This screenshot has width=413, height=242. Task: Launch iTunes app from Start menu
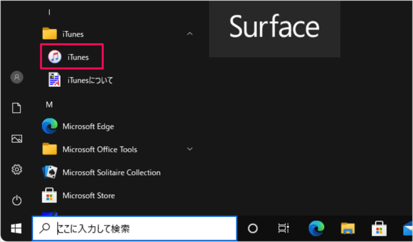point(72,57)
